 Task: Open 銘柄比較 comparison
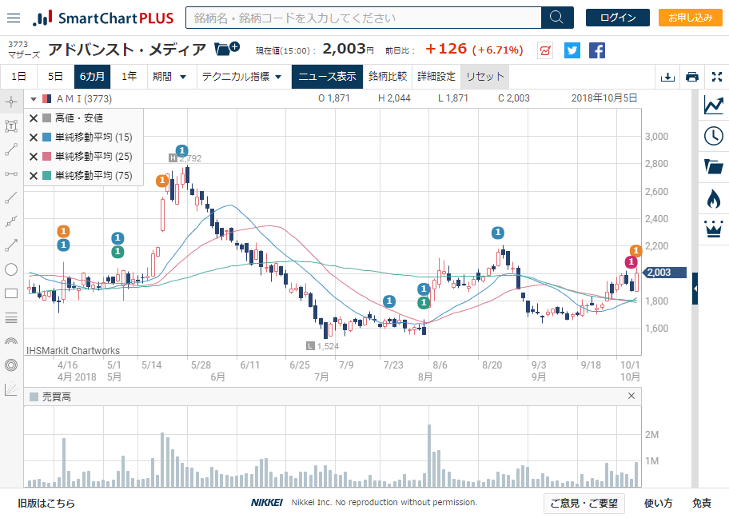[387, 77]
